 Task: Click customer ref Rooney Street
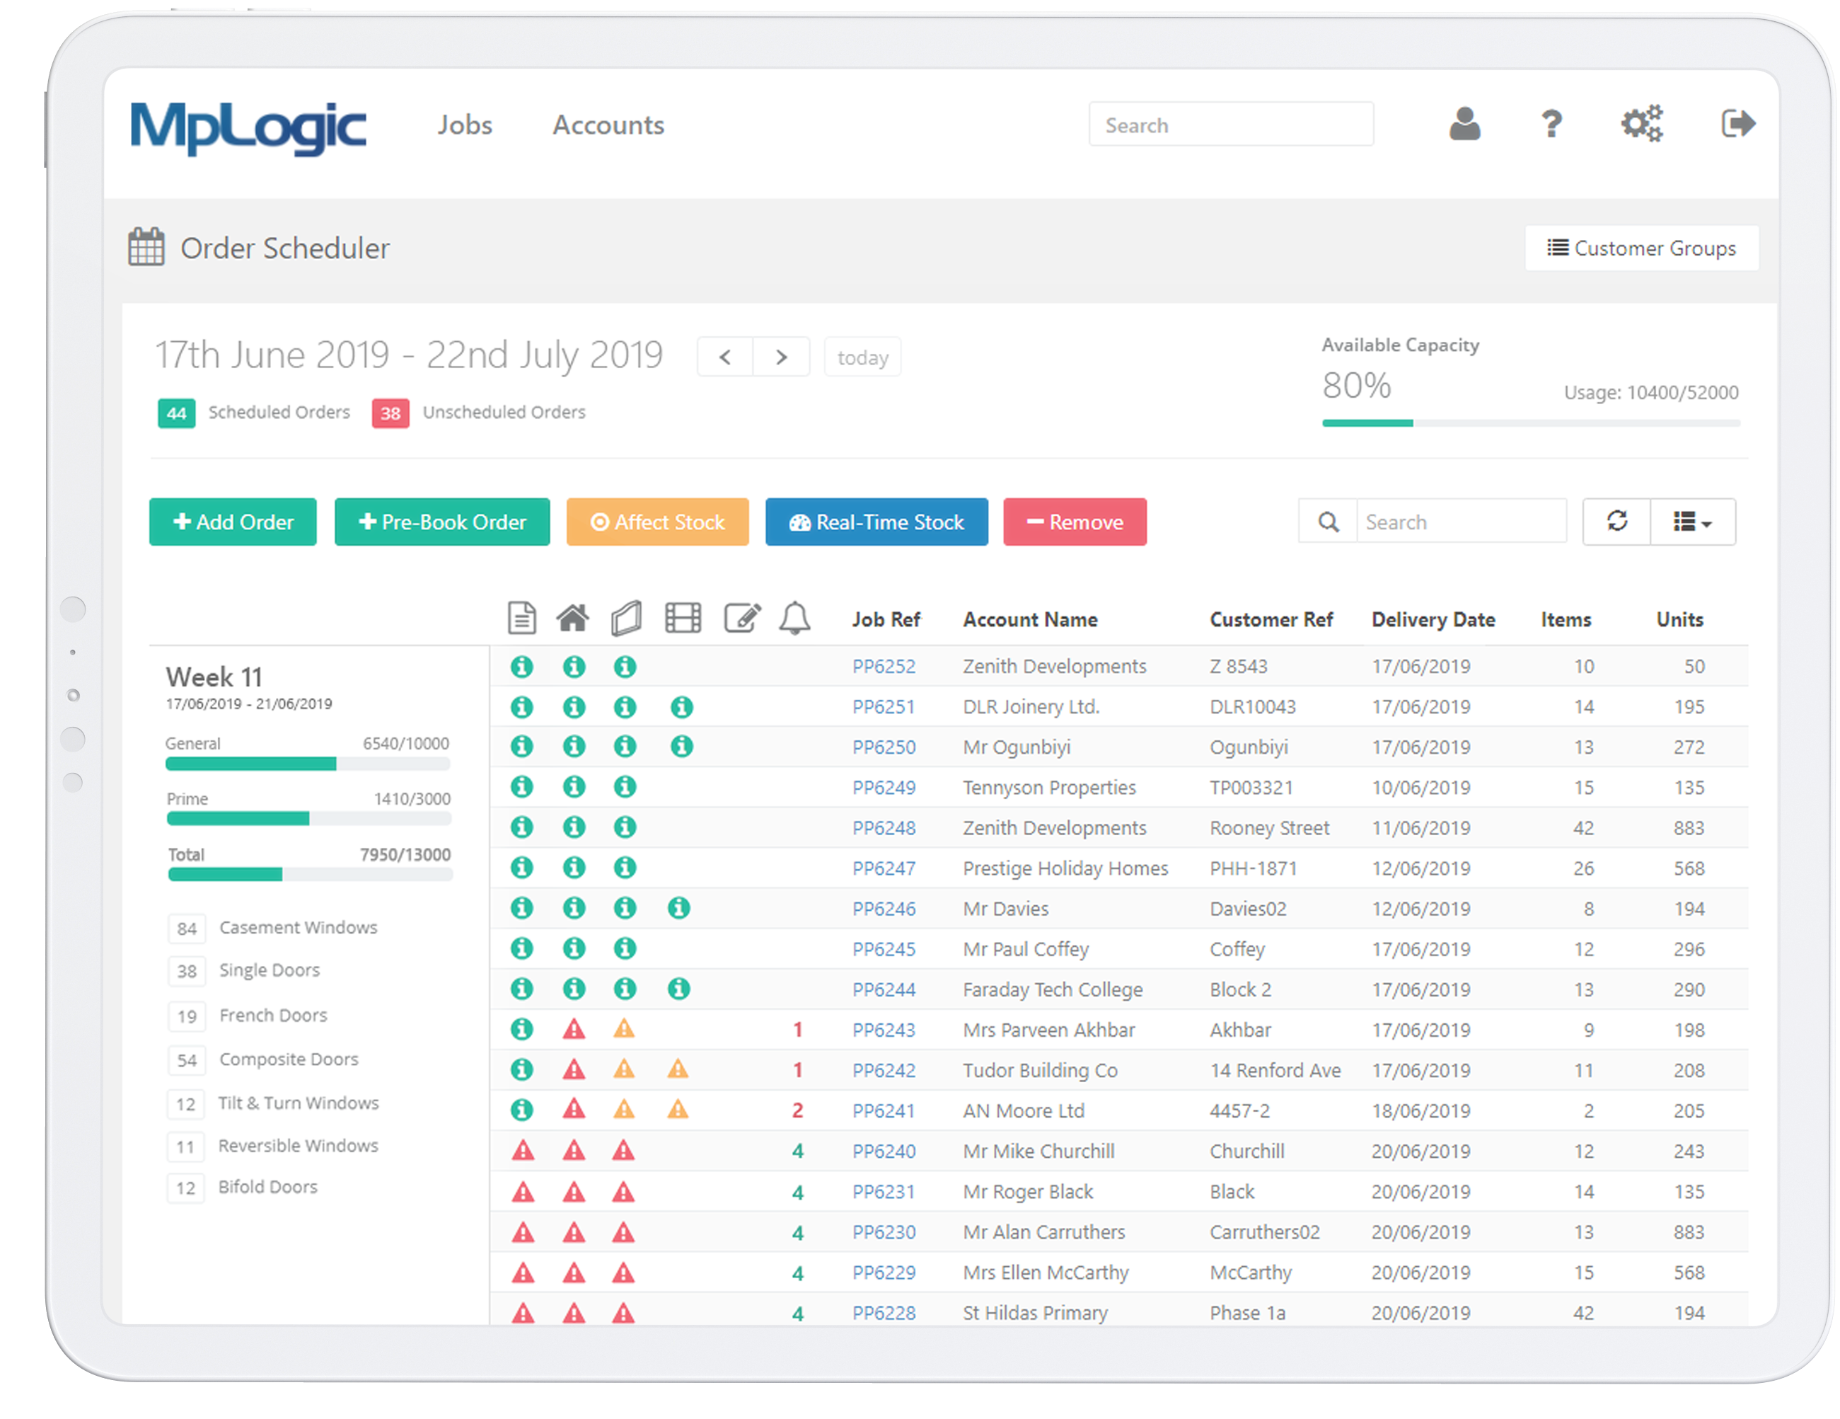[1270, 828]
